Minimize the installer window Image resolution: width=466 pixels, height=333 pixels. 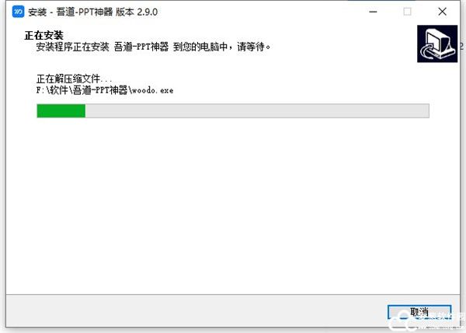pyautogui.click(x=374, y=12)
